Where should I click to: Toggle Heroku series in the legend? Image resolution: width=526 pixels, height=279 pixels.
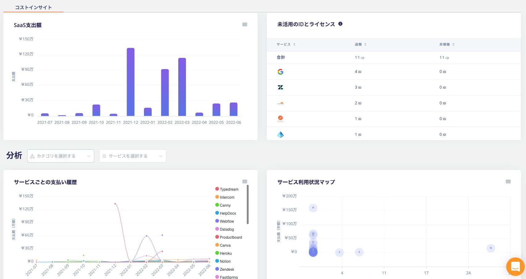coord(224,253)
